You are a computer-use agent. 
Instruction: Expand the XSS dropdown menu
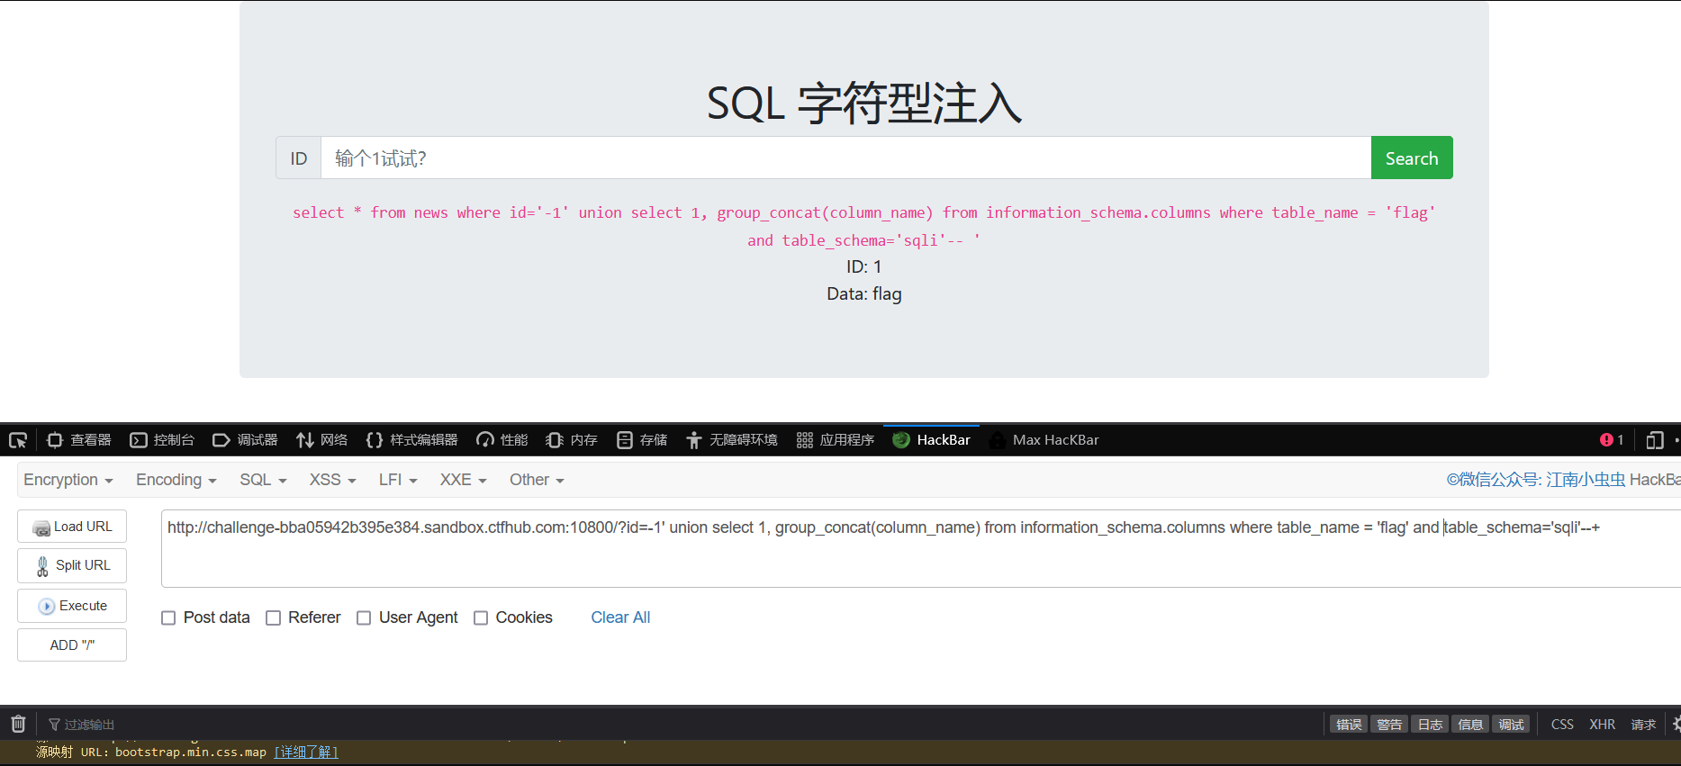point(333,480)
